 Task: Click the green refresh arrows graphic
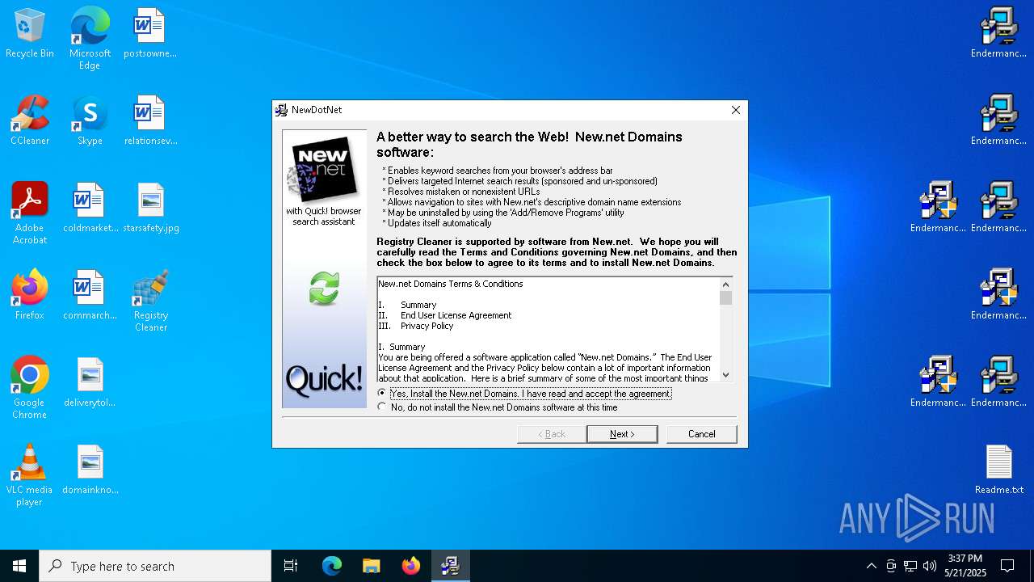pos(324,289)
